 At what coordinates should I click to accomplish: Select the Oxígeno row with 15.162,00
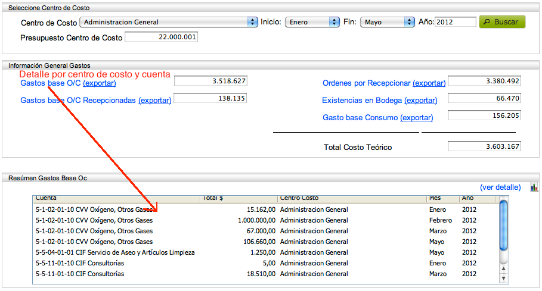click(266, 209)
